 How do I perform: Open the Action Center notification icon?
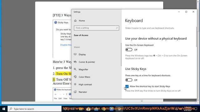tap(196, 109)
